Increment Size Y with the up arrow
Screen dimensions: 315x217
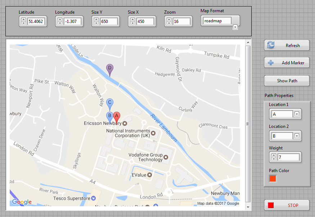[96, 20]
